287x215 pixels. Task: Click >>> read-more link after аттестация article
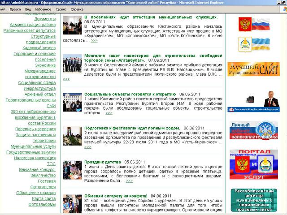[94, 41]
